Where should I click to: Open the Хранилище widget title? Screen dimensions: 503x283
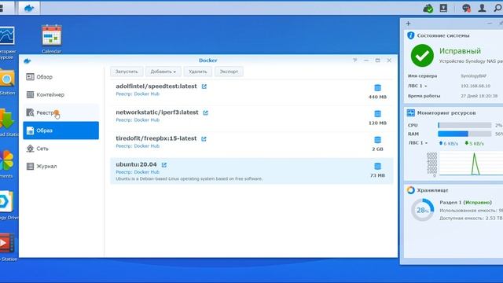click(432, 190)
